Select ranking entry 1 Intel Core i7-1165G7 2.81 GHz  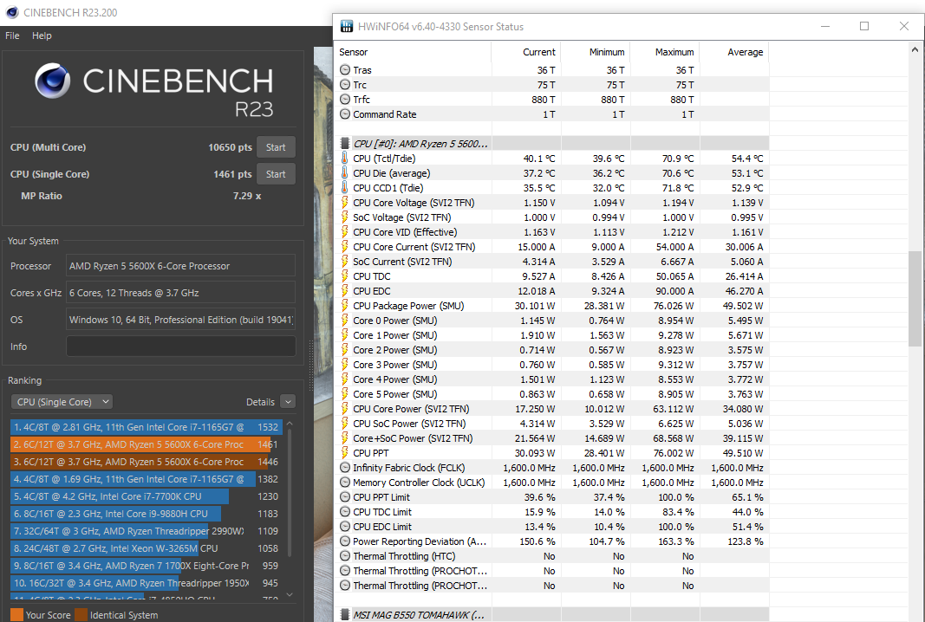[x=147, y=427]
